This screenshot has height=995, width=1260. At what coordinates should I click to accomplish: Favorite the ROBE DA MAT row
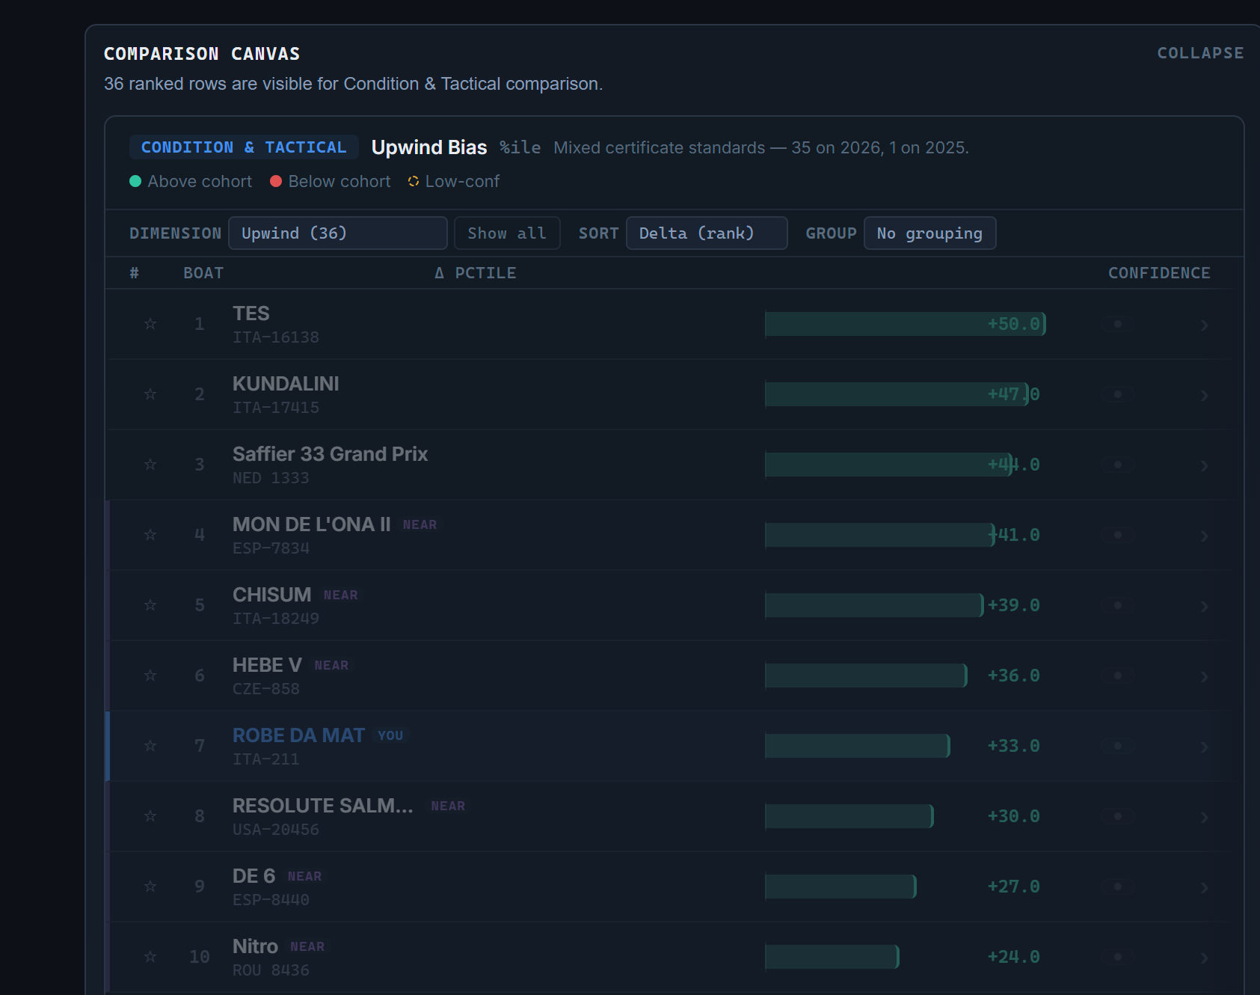[150, 746]
